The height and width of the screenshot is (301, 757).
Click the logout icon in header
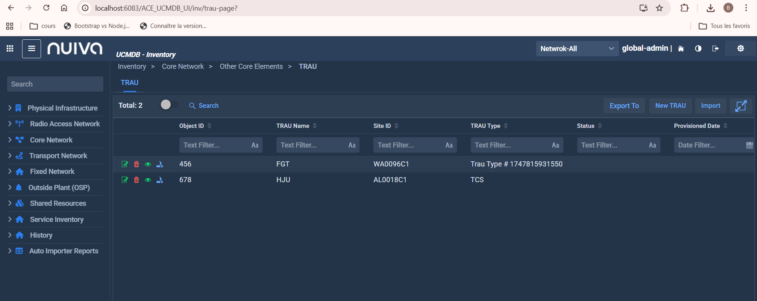[x=715, y=48]
